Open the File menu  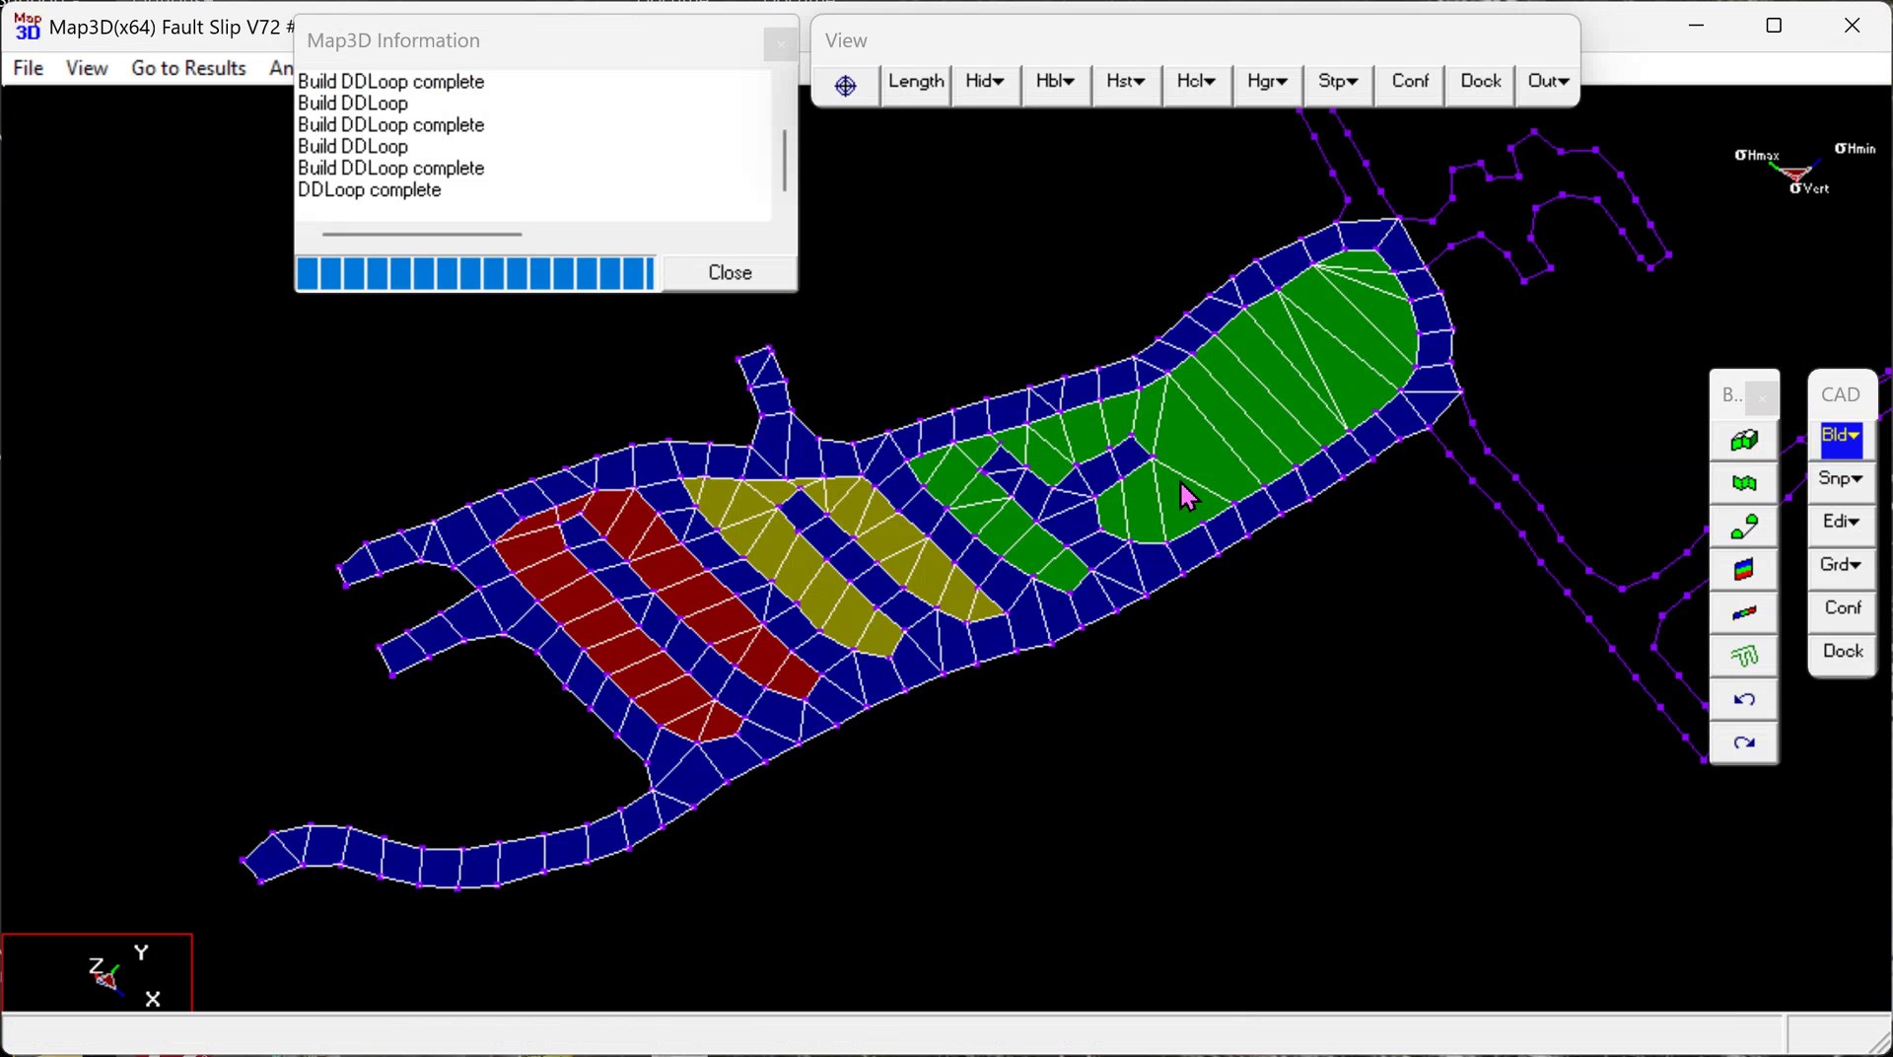(29, 68)
